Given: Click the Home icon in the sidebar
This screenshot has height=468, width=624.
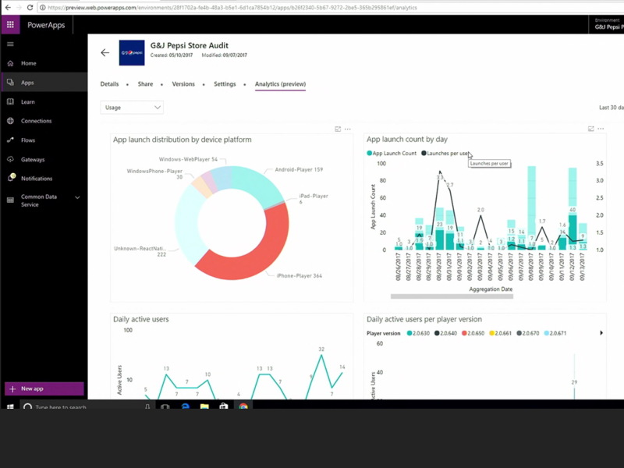Looking at the screenshot, I should (10, 63).
